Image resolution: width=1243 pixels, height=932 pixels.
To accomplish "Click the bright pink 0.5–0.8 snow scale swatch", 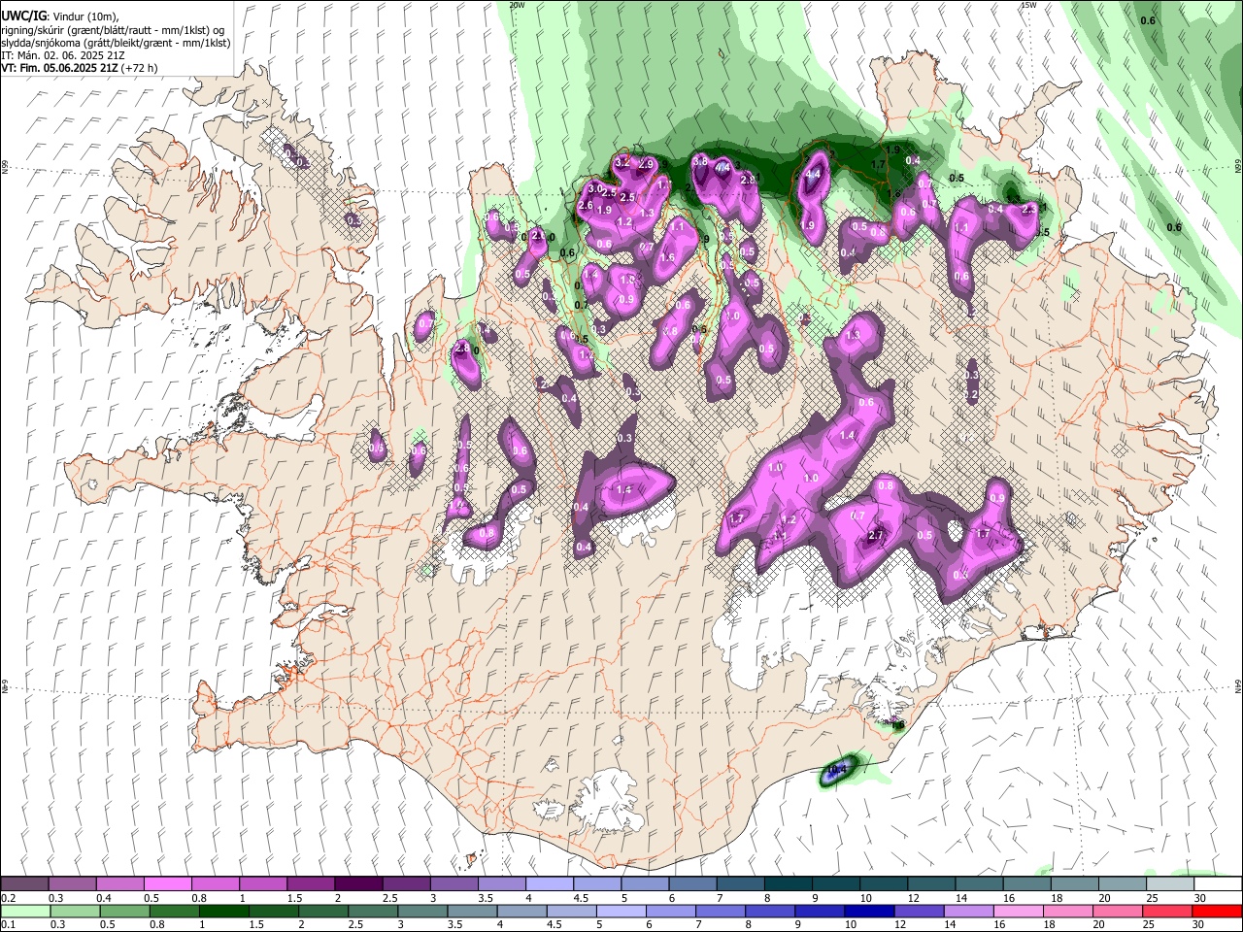I will (167, 884).
